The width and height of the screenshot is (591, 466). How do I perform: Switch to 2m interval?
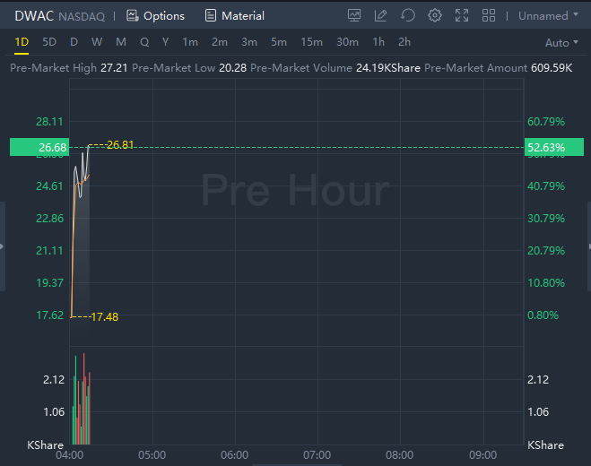[220, 42]
